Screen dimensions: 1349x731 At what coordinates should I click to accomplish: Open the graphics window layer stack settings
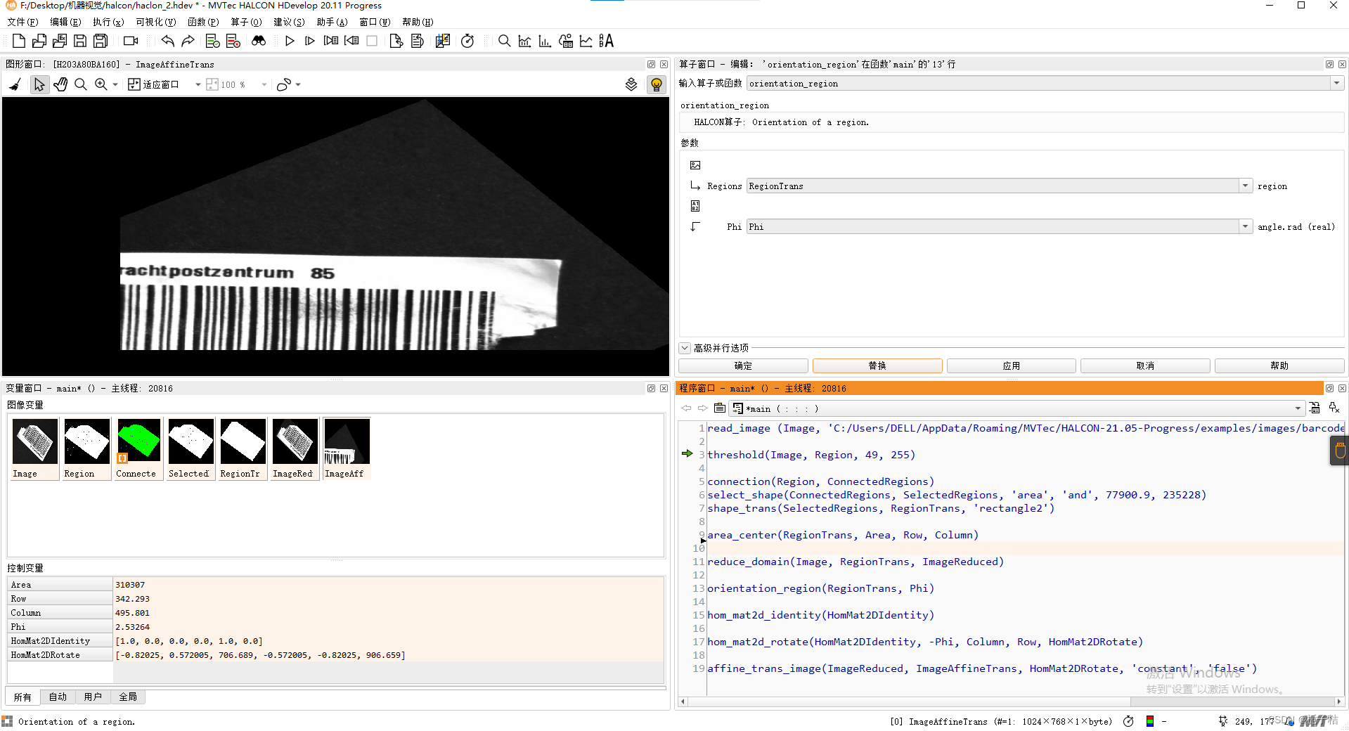click(631, 84)
